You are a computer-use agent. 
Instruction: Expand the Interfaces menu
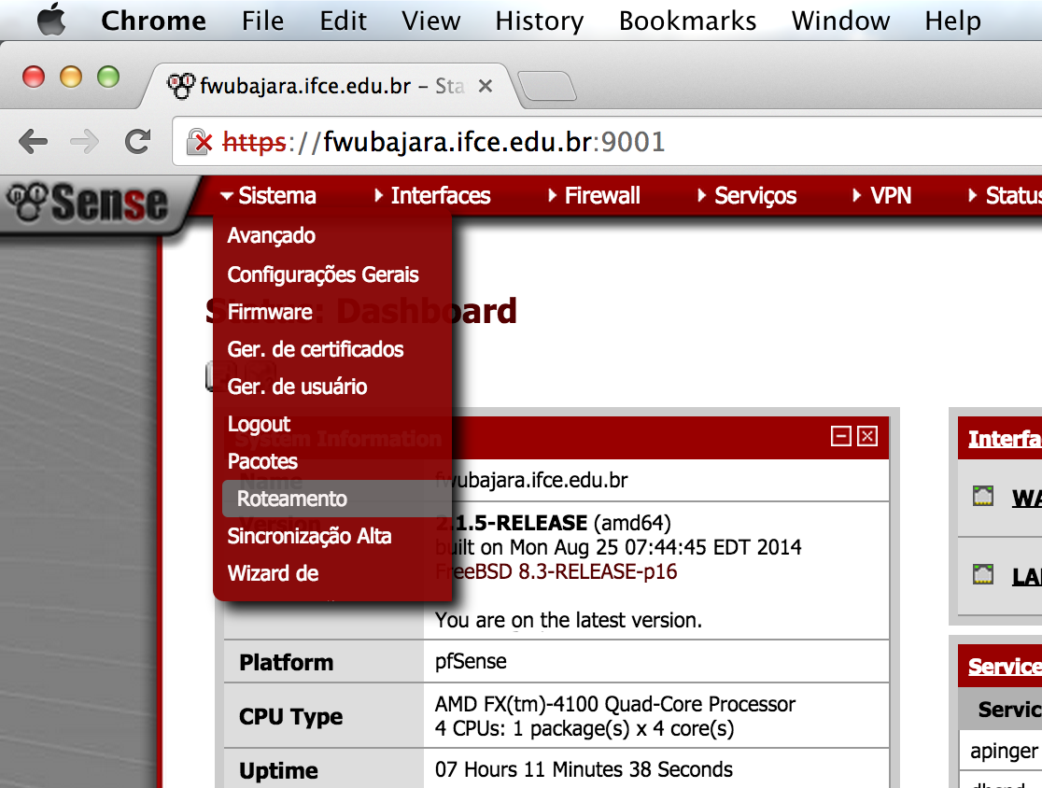(432, 195)
